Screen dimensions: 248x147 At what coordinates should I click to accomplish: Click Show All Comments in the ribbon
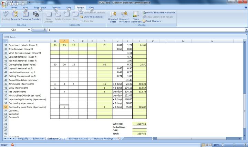pyautogui.click(x=93, y=16)
